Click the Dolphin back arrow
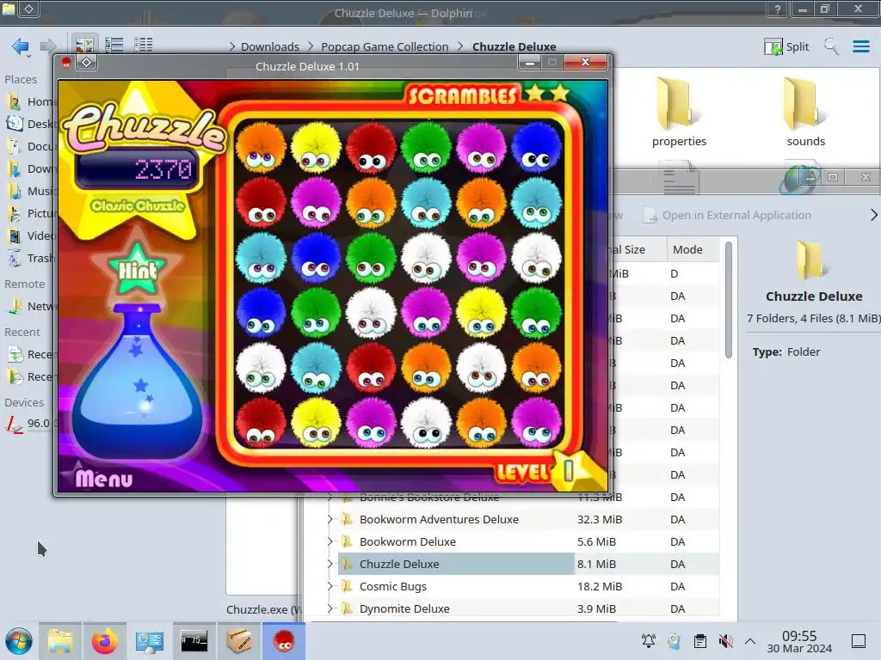881x660 pixels. coord(21,46)
